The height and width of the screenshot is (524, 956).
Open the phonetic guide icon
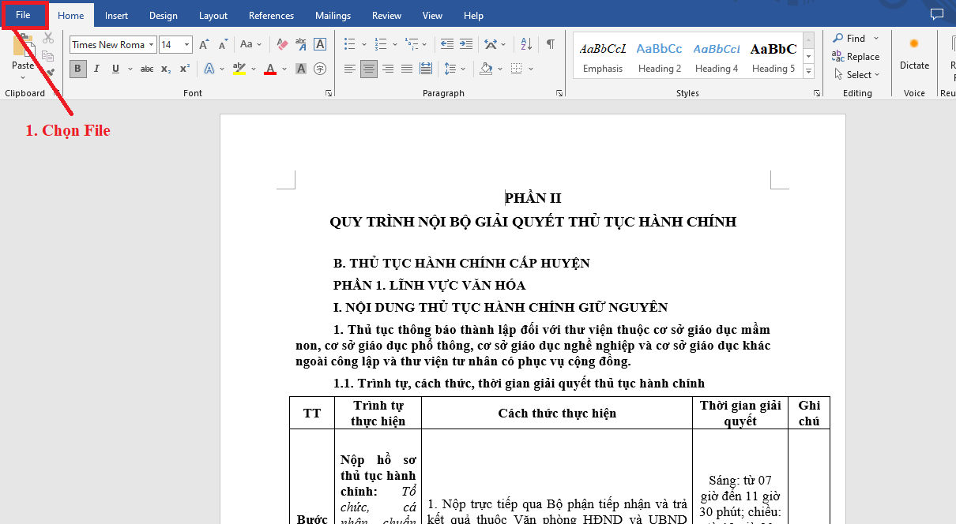(301, 44)
